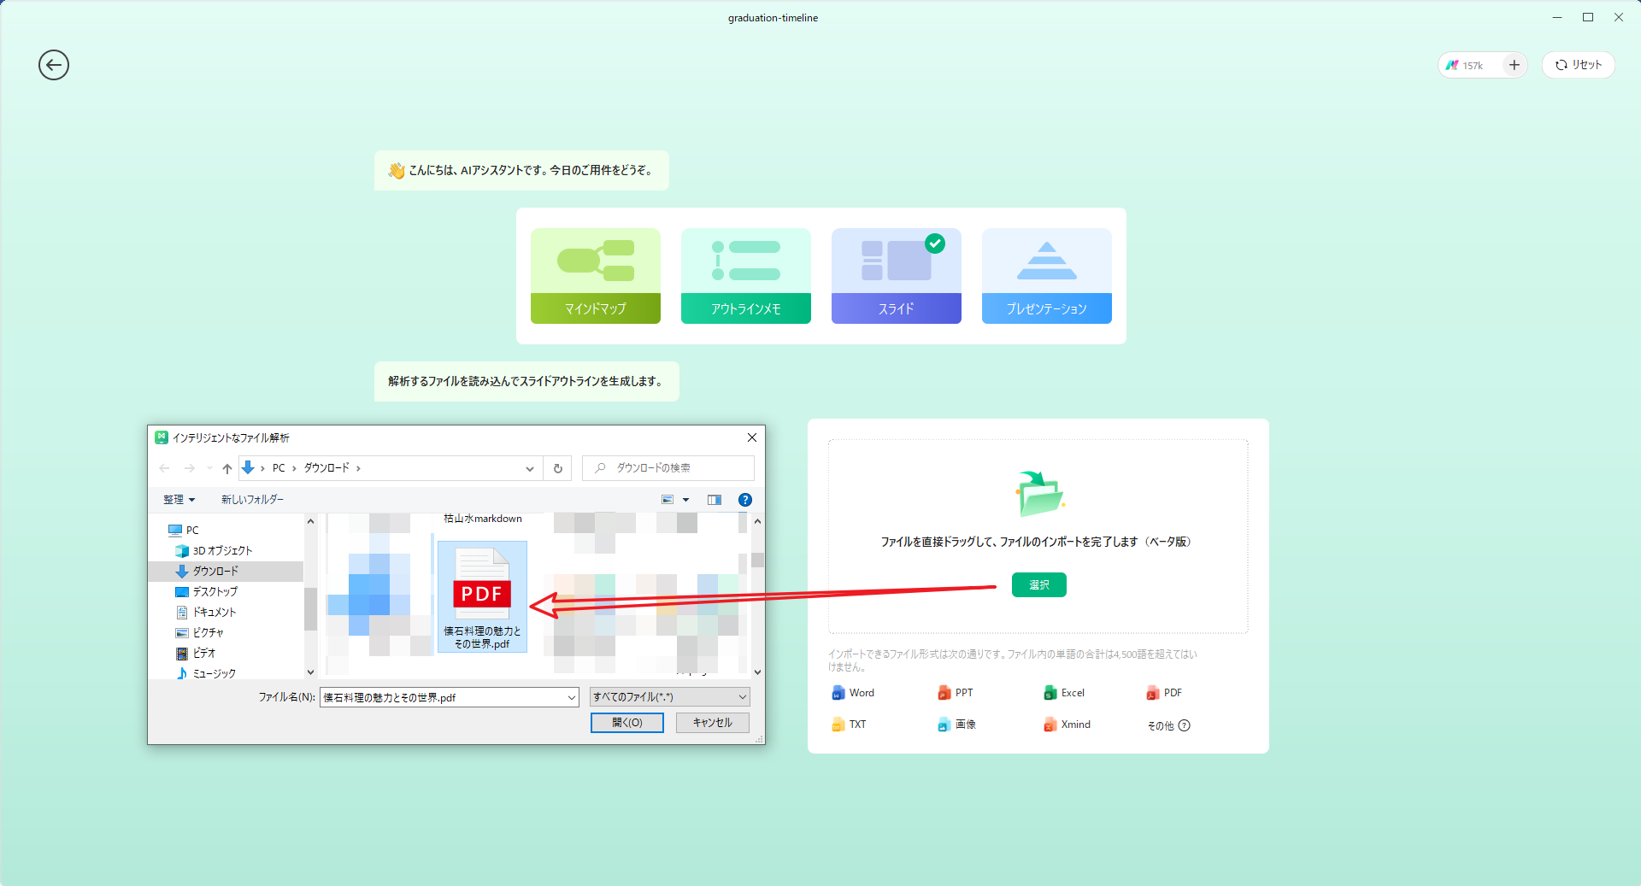
Task: Add credits with the plus button
Action: pyautogui.click(x=1514, y=65)
